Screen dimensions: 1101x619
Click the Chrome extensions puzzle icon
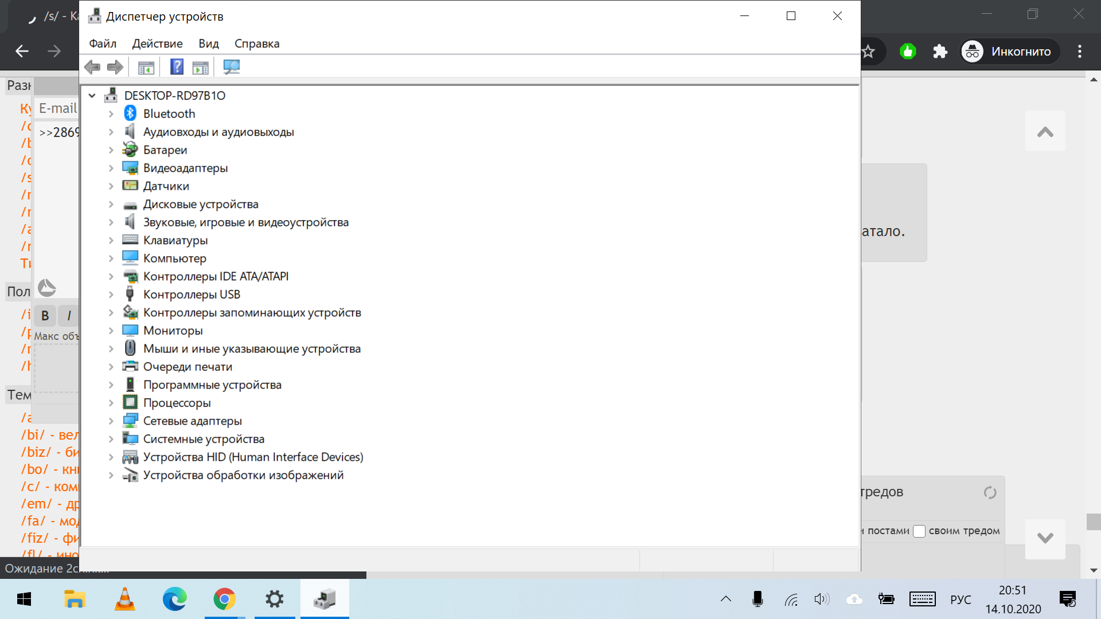click(940, 52)
